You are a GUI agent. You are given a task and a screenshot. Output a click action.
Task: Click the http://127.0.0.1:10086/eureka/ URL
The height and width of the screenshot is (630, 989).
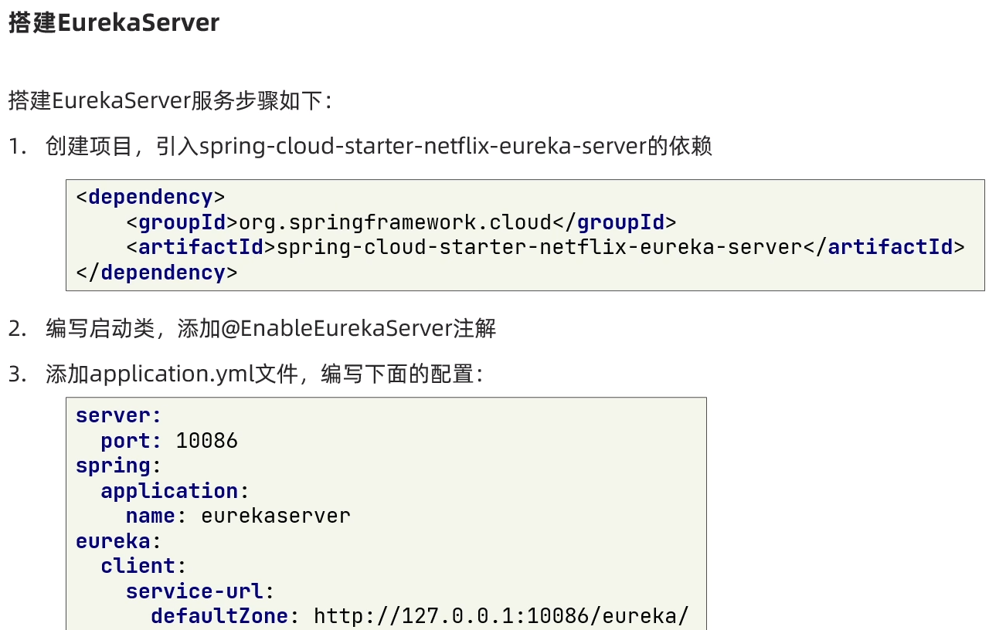point(501,616)
